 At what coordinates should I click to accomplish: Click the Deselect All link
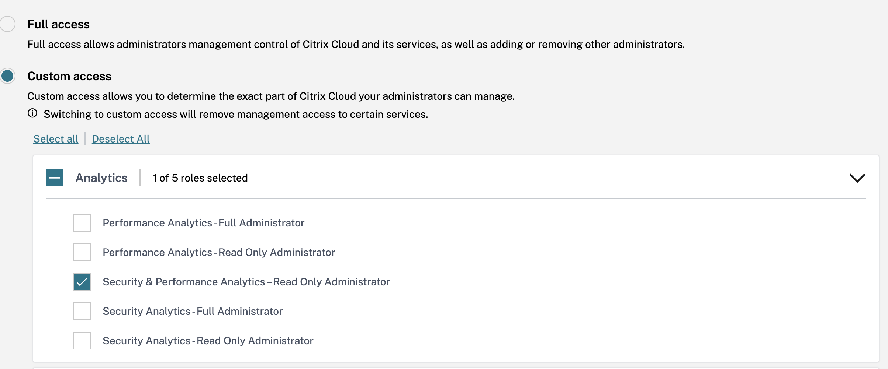click(x=121, y=139)
